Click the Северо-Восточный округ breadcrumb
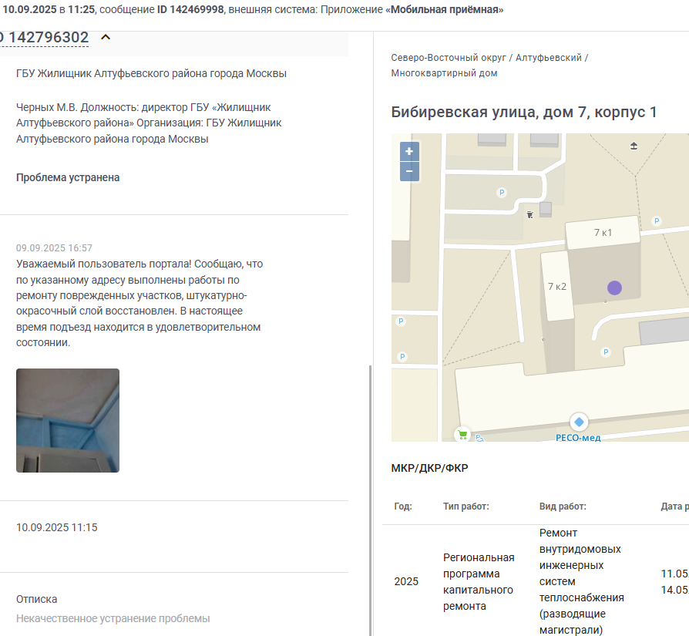Screen dimensions: 689x636 tap(449, 58)
